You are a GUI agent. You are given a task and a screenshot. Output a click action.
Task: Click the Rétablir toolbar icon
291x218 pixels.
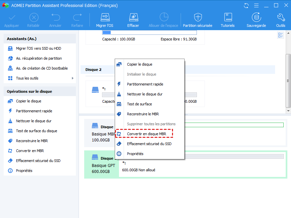click(34, 18)
